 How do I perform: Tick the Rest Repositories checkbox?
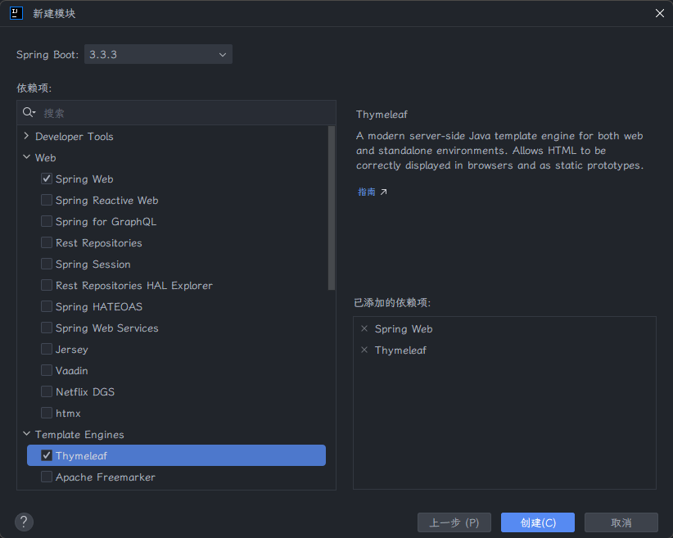click(47, 242)
